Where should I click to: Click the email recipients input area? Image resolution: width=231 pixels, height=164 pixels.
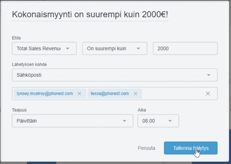click(173, 94)
